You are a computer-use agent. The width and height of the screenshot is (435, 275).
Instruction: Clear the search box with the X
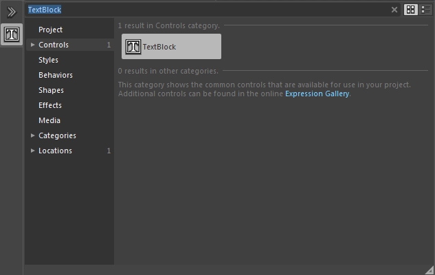click(x=394, y=10)
